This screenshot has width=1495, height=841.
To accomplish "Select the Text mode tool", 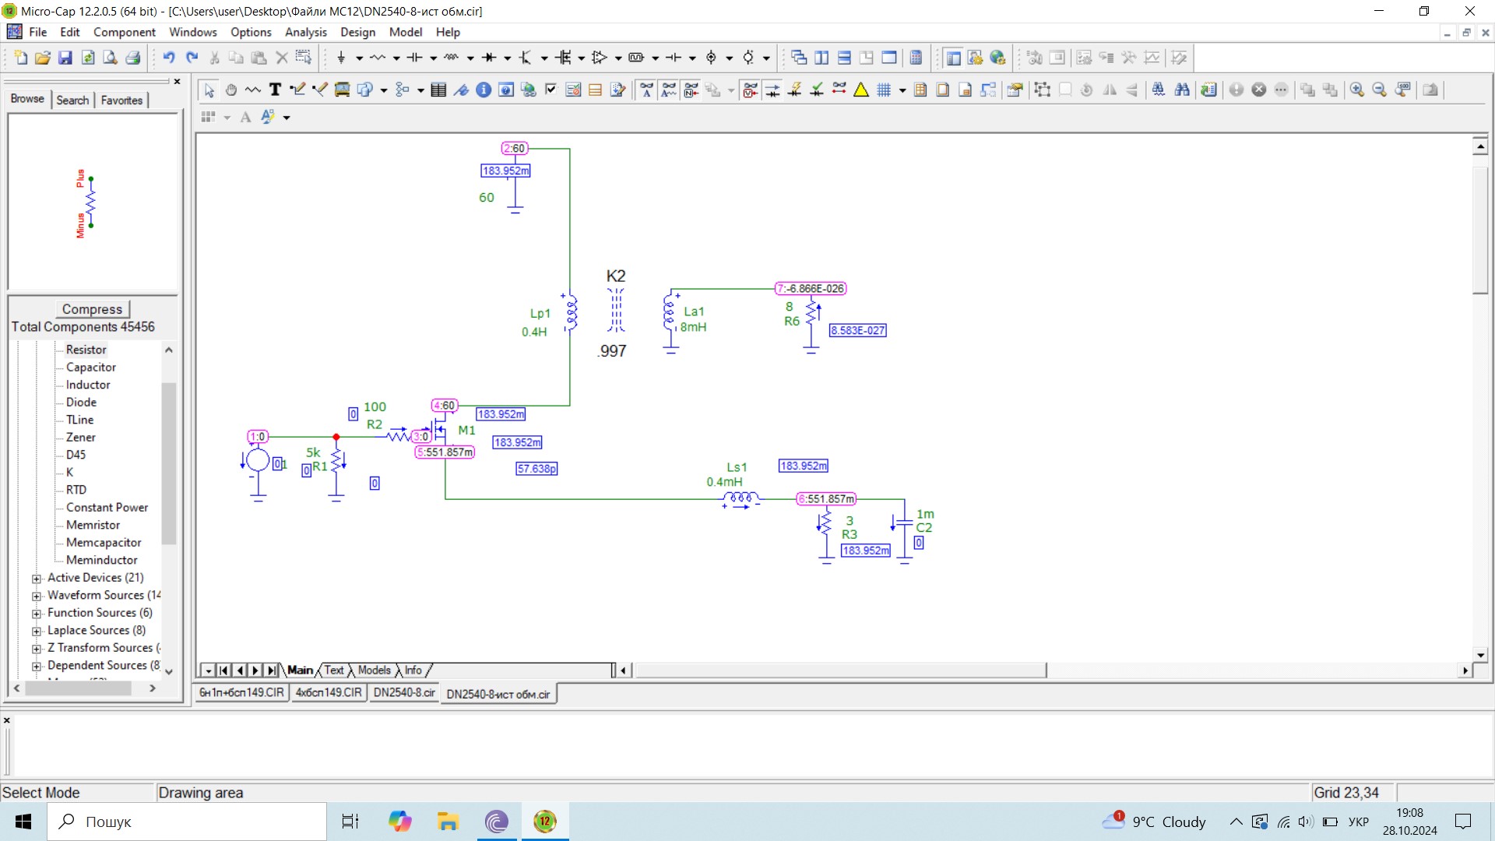I will tap(275, 90).
